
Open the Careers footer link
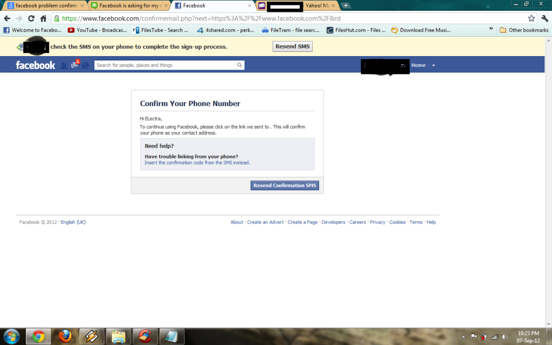pos(358,222)
